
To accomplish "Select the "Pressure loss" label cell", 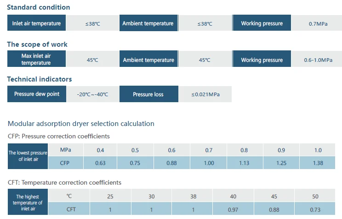I will tap(148, 94).
